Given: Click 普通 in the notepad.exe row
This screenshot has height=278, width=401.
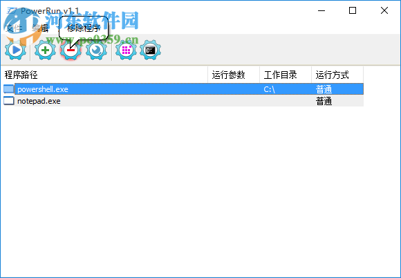Looking at the screenshot, I should tap(324, 101).
